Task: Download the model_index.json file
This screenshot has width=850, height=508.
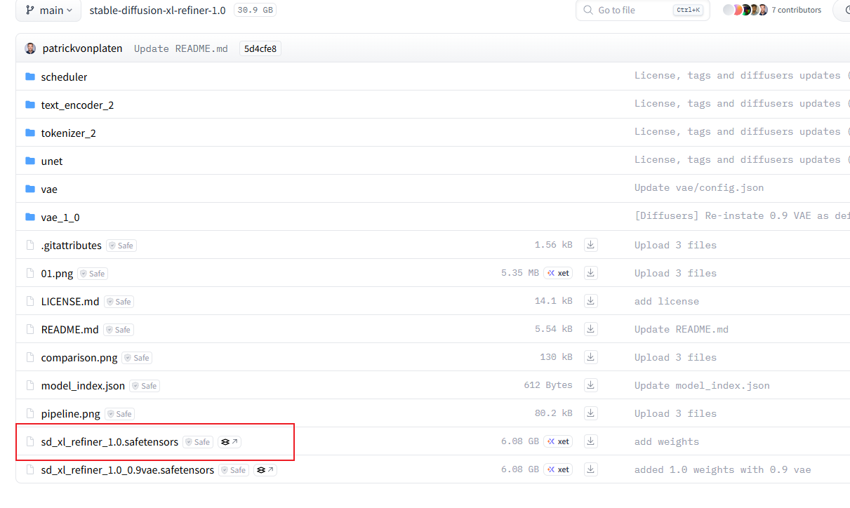Action: (x=591, y=385)
